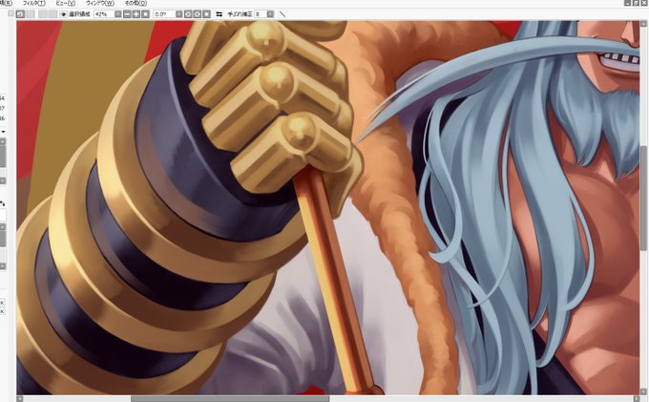The image size is (649, 402).
Task: Click the swap colors curved arrow icon
Action: click(3, 203)
